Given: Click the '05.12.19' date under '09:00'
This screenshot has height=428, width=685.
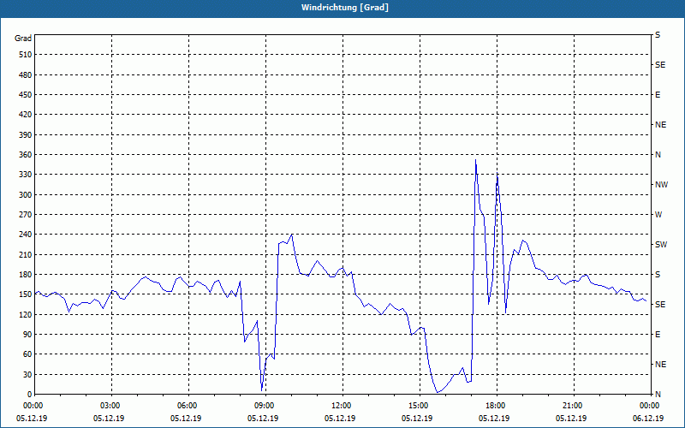Looking at the screenshot, I should click(263, 419).
